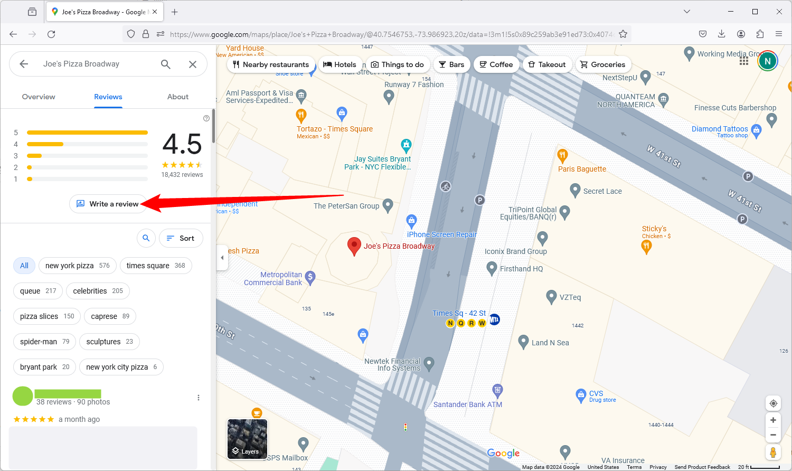Select the search reviews magnifier icon

coord(146,238)
